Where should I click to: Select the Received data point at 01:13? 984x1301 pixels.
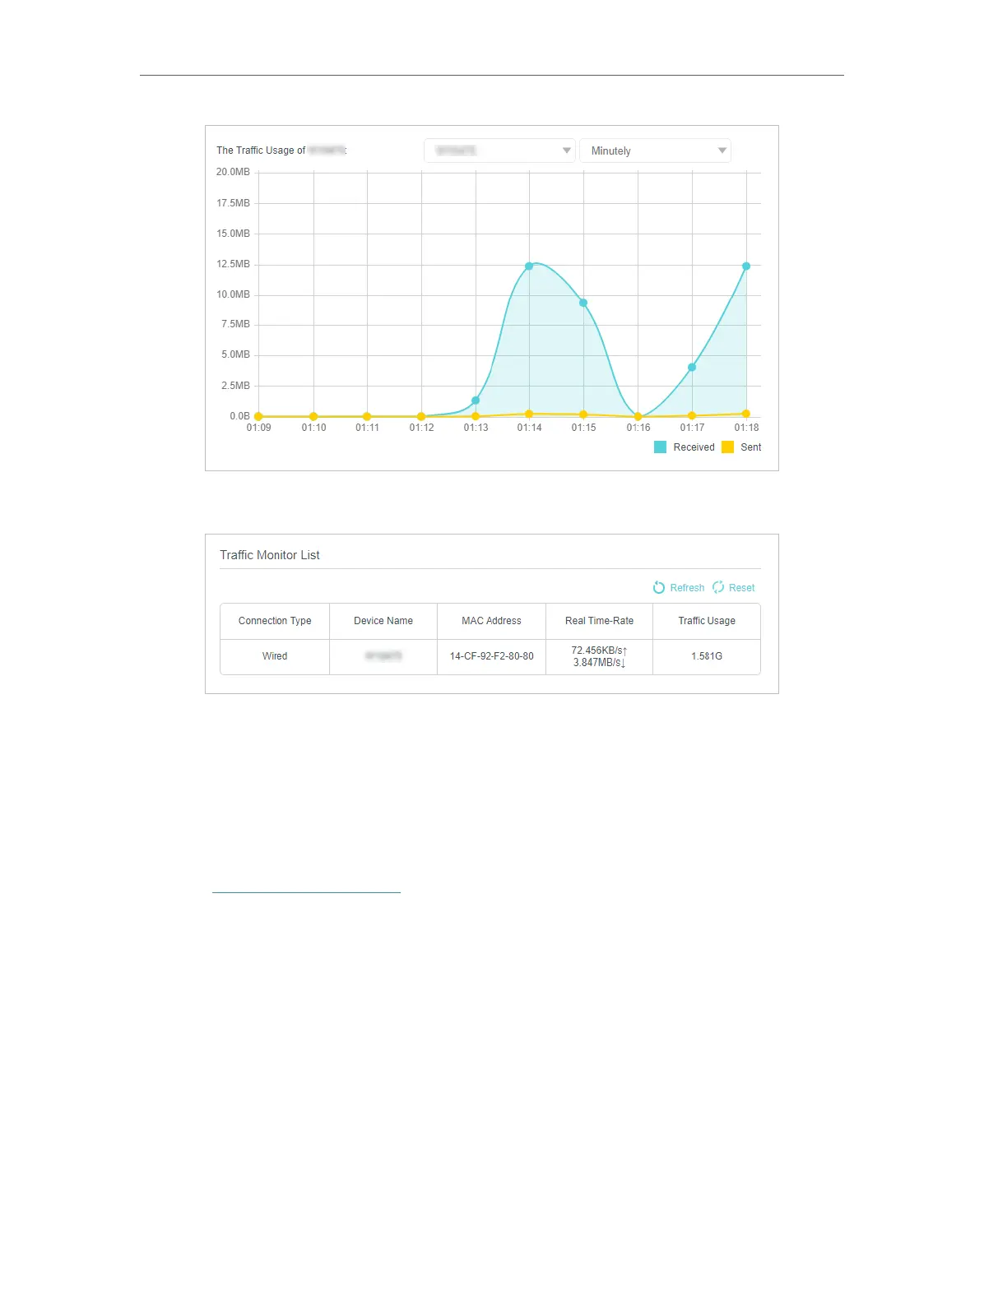476,400
